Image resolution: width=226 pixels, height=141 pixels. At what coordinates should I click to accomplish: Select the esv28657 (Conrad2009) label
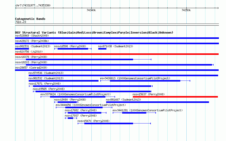[31, 68]
